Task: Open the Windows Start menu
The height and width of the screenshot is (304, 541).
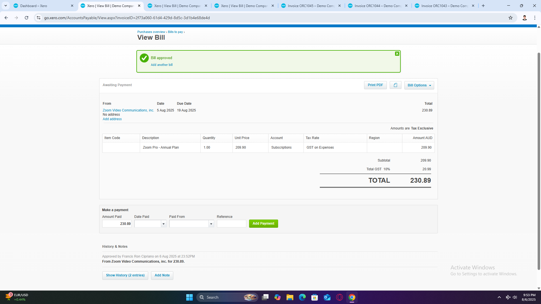Action: [x=189, y=297]
